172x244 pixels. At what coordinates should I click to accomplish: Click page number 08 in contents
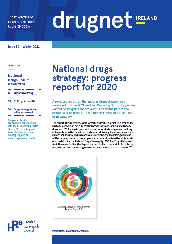pos(9,109)
